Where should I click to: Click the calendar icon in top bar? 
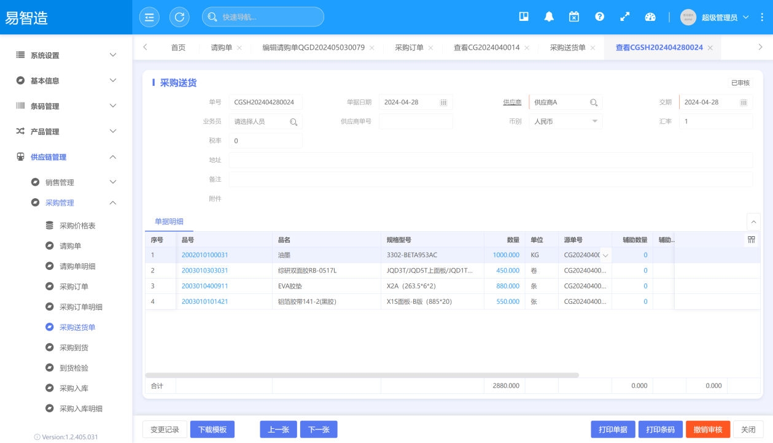tap(574, 17)
